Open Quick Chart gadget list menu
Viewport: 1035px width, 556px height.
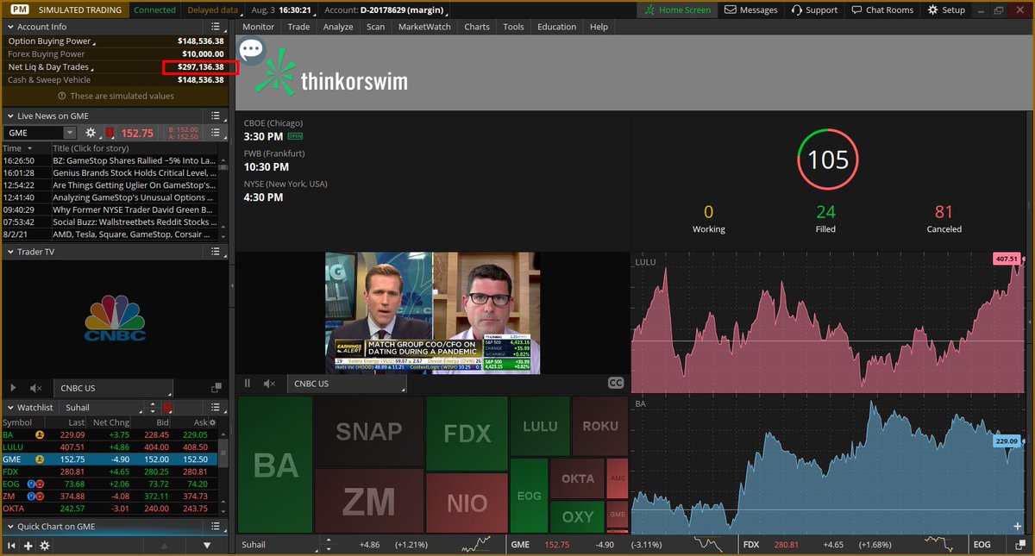(216, 526)
